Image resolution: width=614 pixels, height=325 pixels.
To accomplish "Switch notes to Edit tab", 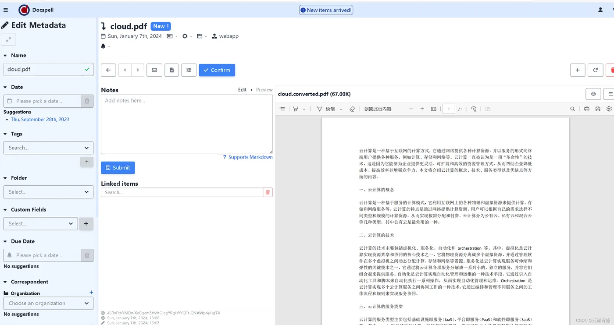I will pyautogui.click(x=243, y=90).
